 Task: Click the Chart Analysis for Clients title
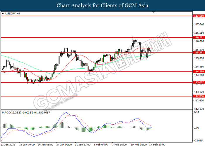click(x=102, y=5)
